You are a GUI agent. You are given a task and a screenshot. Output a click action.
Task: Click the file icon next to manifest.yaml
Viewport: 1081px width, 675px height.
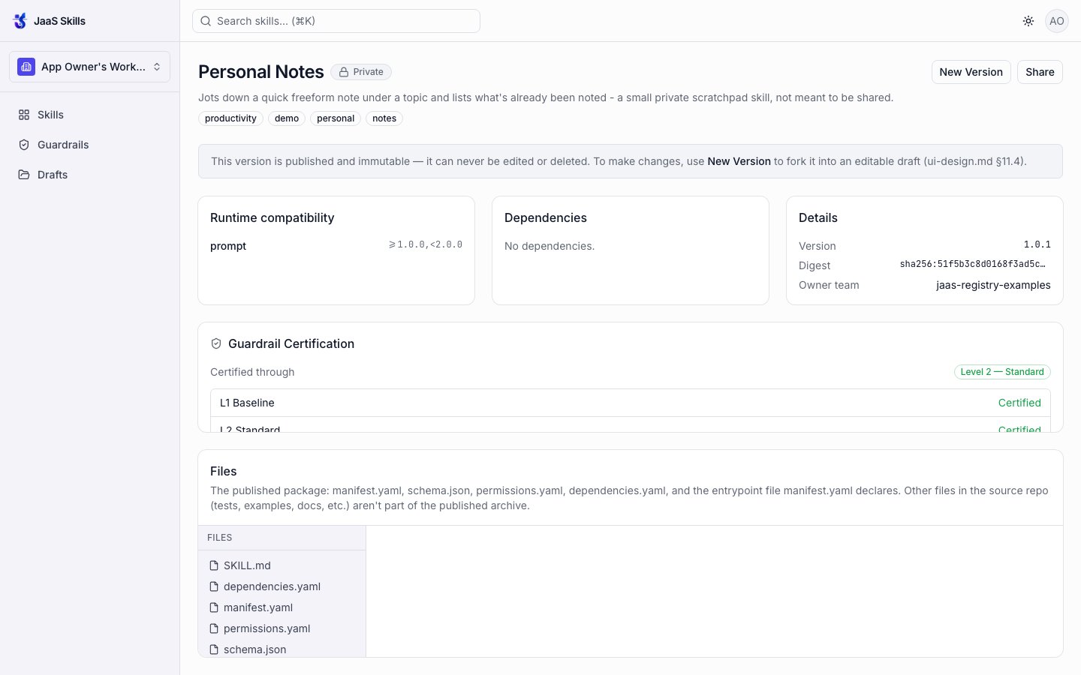214,607
